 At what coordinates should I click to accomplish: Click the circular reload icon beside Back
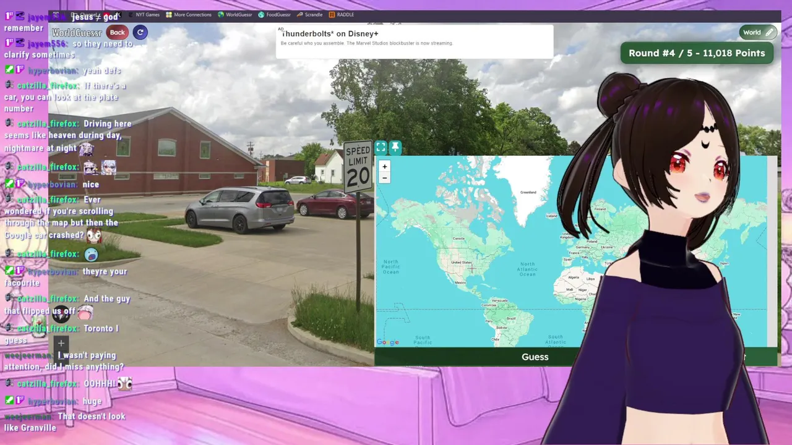tap(140, 32)
